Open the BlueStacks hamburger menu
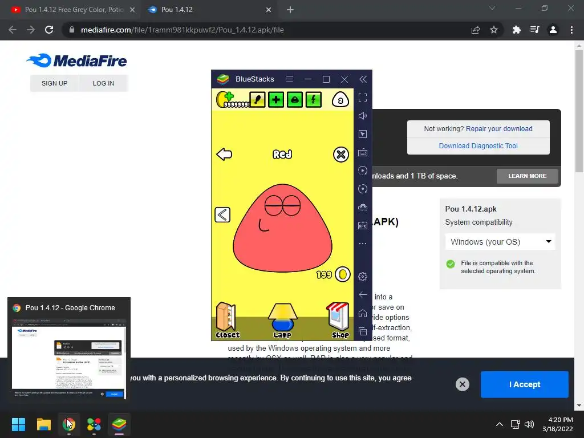 pyautogui.click(x=289, y=79)
